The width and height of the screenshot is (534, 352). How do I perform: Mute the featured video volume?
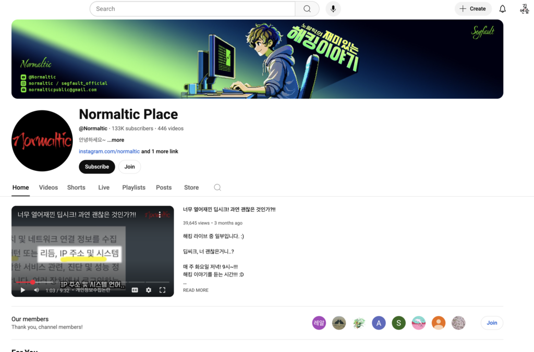point(37,290)
